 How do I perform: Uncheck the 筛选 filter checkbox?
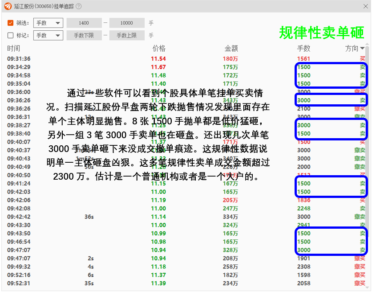(11, 23)
